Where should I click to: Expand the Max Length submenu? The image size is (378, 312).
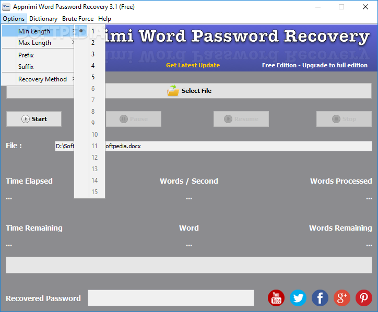[38, 43]
